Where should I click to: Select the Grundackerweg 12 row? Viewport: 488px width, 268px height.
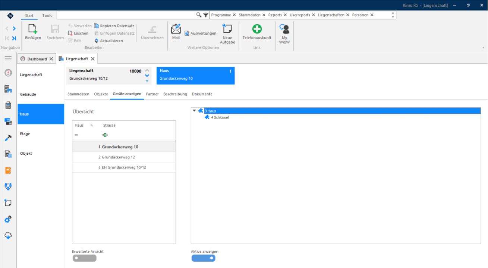coord(124,157)
